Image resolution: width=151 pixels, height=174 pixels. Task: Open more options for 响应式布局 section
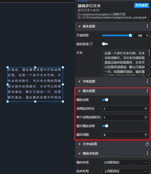point(147,153)
